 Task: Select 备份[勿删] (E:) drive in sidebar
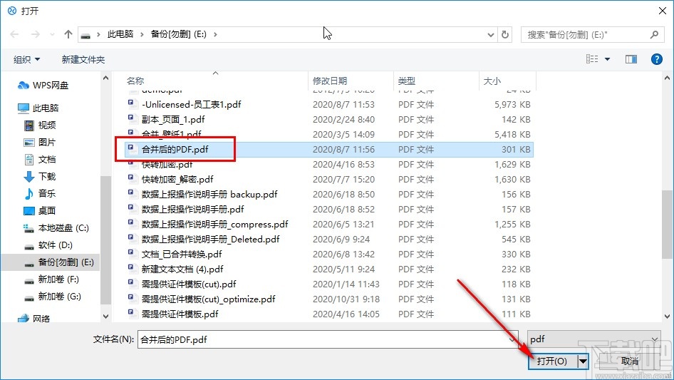coord(51,262)
